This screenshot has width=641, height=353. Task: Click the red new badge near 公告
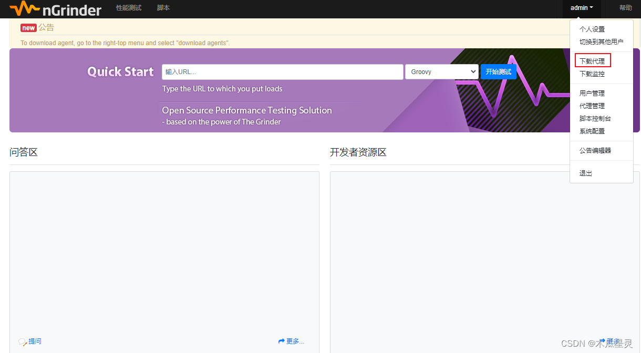(x=28, y=27)
